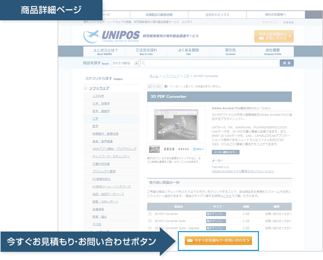The height and width of the screenshot is (260, 323).
Task: Open the ソフトウェア sidebar category link
Action: point(99,88)
